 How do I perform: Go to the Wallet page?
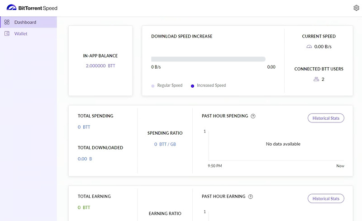click(x=21, y=33)
